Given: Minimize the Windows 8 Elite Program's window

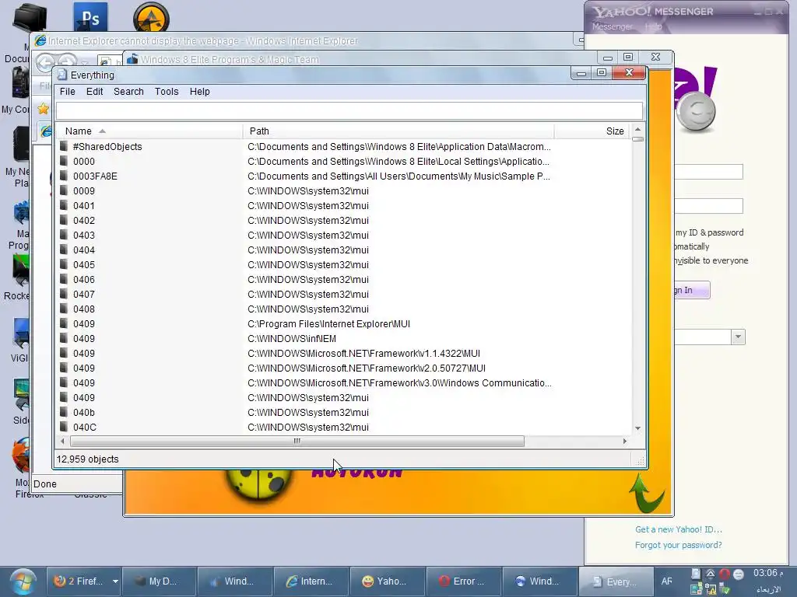Looking at the screenshot, I should coord(607,58).
